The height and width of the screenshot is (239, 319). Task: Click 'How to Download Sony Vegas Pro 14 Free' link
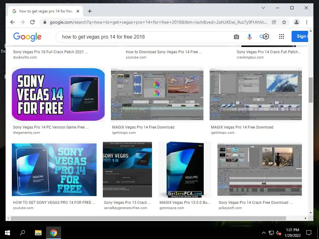click(164, 52)
